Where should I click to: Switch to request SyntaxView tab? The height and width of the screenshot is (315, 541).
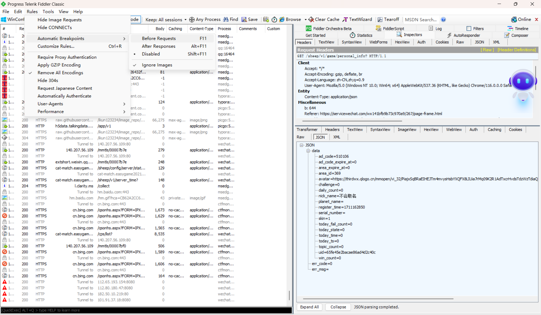[352, 42]
